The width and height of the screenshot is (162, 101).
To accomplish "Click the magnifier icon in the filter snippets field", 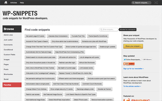I will [x=101, y=29].
